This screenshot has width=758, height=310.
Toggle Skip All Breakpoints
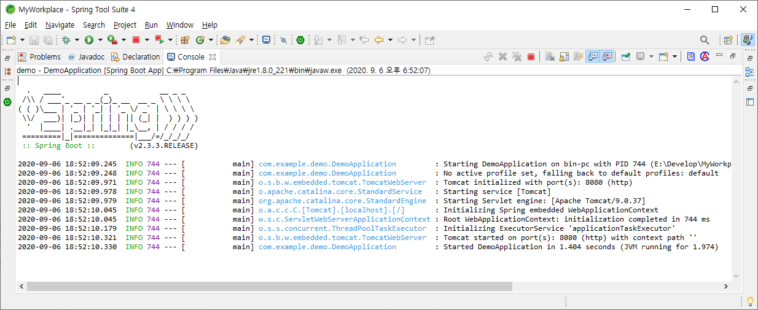(x=283, y=40)
